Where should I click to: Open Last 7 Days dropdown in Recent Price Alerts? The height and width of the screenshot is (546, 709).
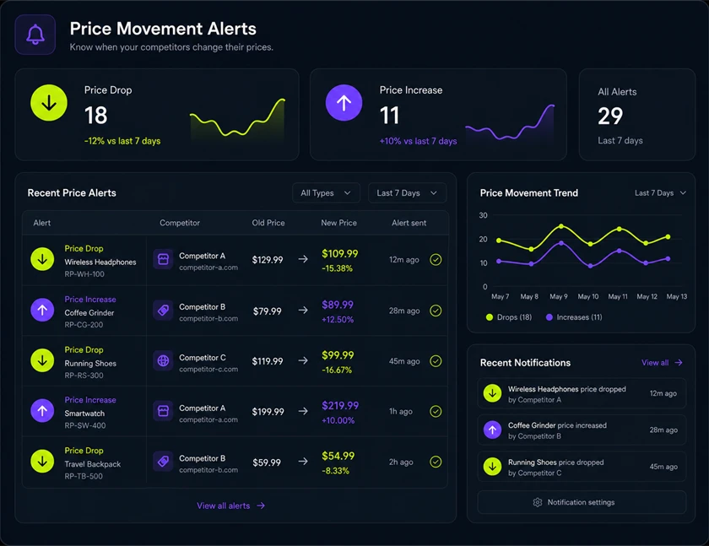407,193
